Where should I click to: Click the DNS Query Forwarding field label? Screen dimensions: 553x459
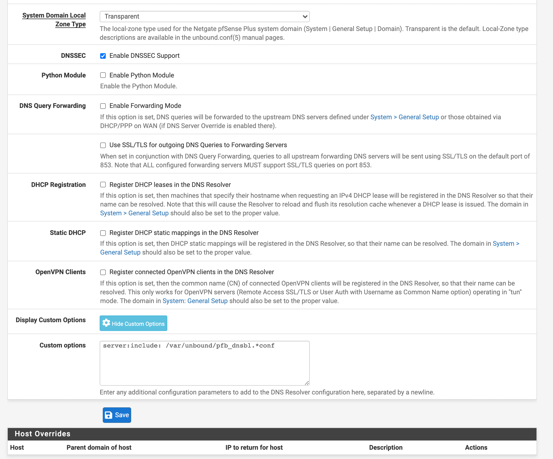click(x=52, y=106)
